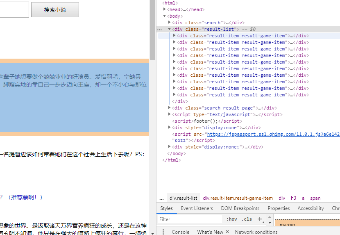Open the jspassport script src link
340x235 pixels.
pyautogui.click(x=273, y=134)
